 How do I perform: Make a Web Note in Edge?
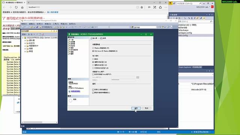[155, 7]
